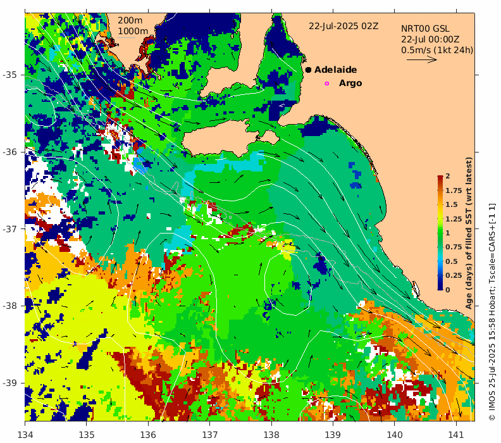Click the 22-Jul 00:00Z velocity time label

[x=430, y=39]
